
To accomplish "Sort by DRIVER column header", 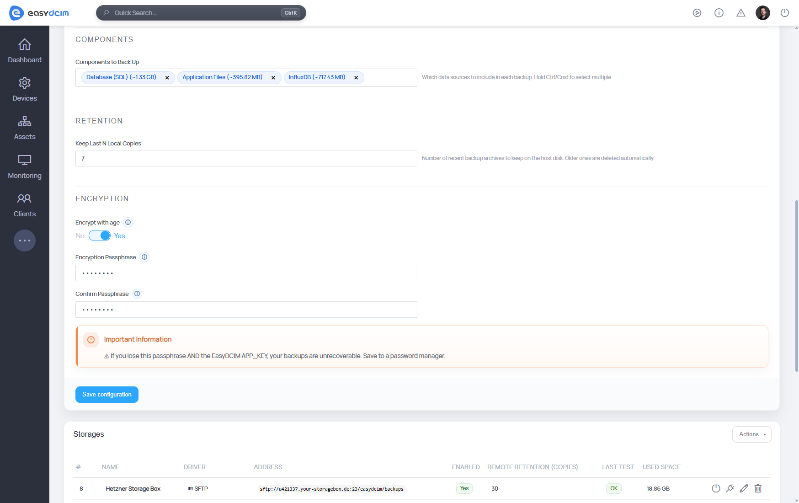I will [x=195, y=467].
